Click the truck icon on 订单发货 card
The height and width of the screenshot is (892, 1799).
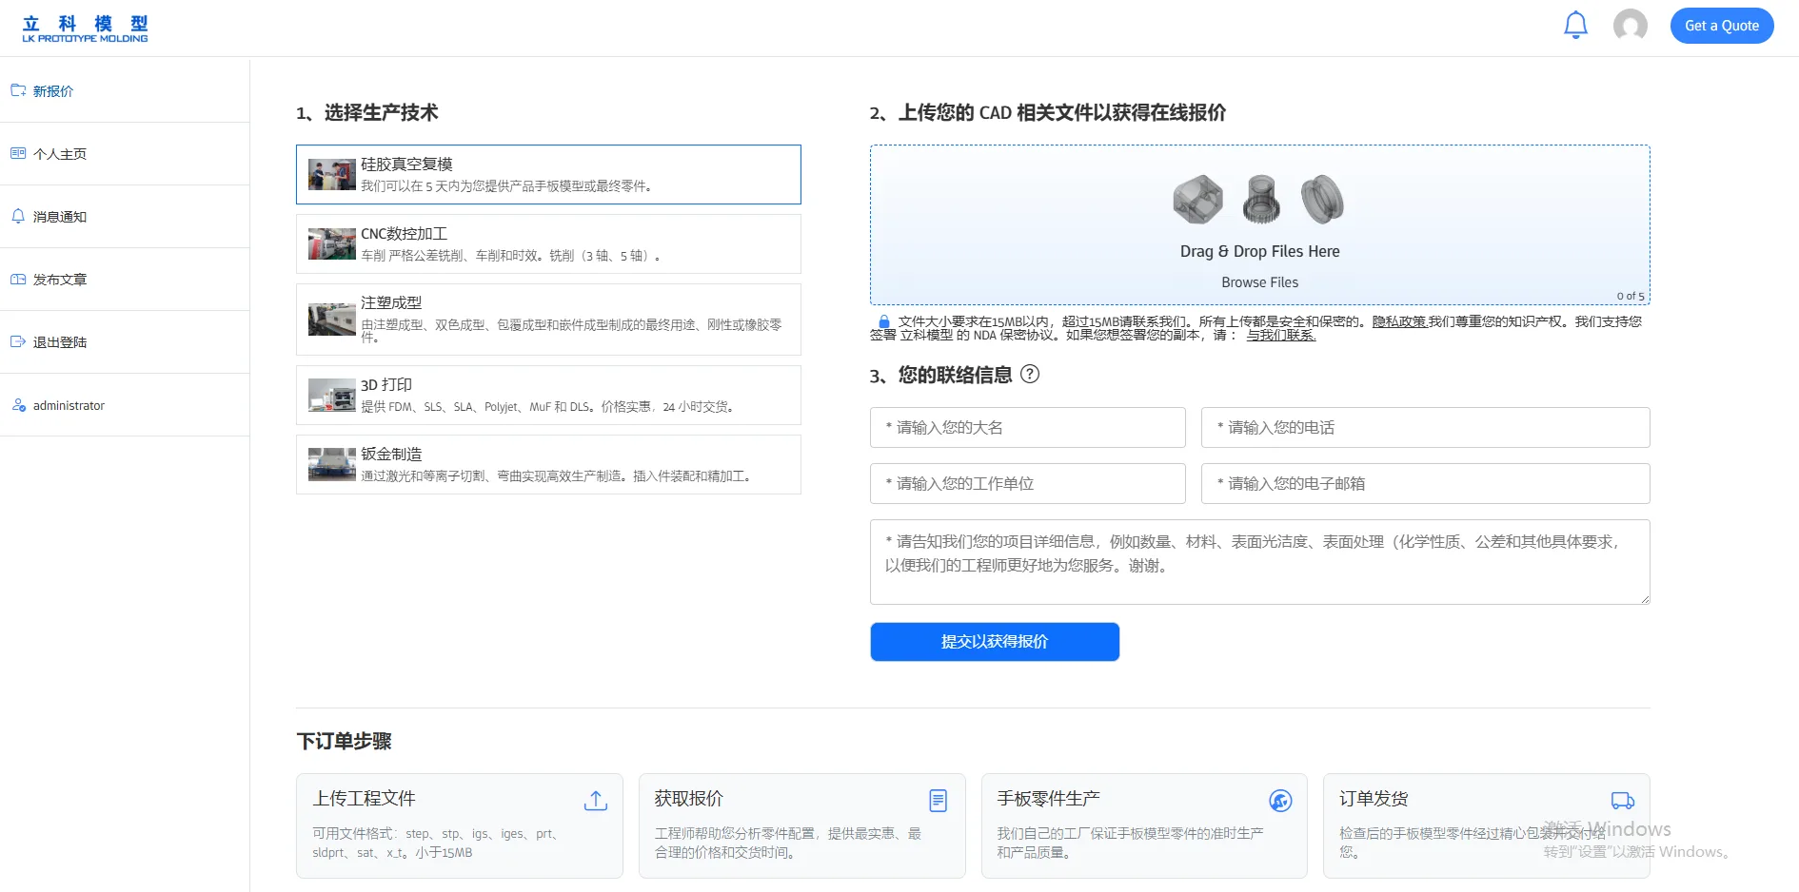click(1622, 802)
